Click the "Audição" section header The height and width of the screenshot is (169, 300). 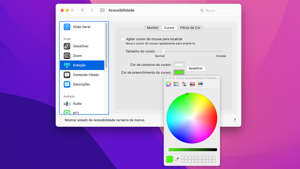click(x=69, y=96)
